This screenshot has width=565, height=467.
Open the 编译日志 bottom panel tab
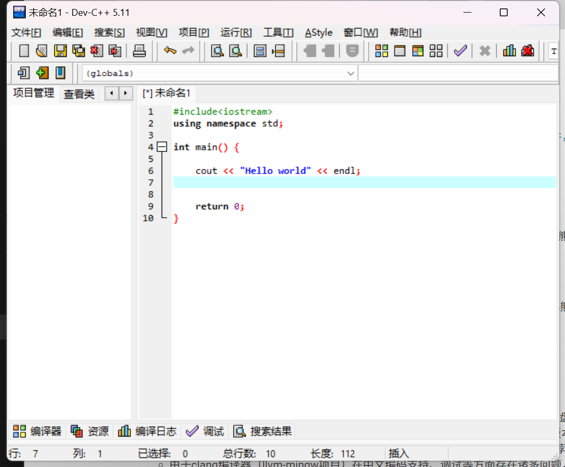(x=147, y=431)
